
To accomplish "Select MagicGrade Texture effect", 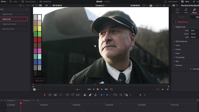I will pos(14,24).
